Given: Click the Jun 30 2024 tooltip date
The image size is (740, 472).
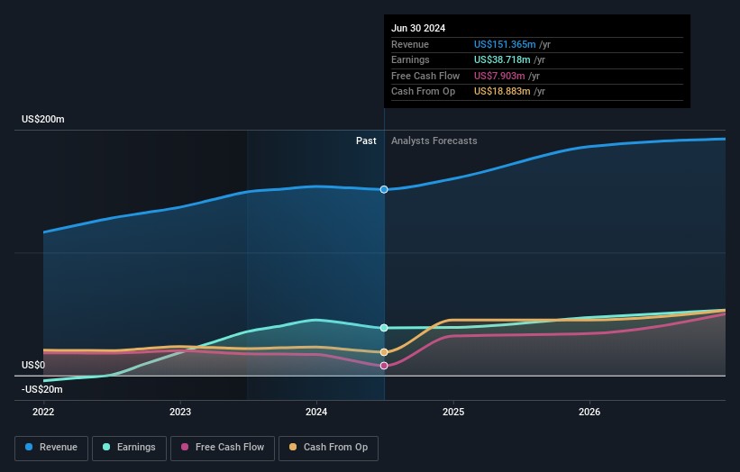Looking at the screenshot, I should (418, 29).
